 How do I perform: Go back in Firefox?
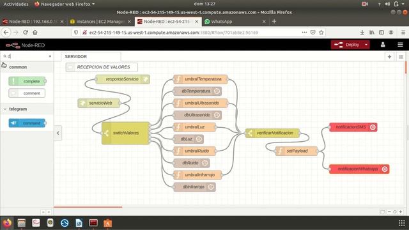pyautogui.click(x=6, y=33)
